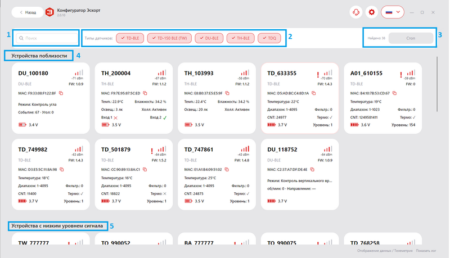Screen dimensions: 450x258
Task: Open the DU_118752 device card title
Action: pyautogui.click(x=282, y=150)
